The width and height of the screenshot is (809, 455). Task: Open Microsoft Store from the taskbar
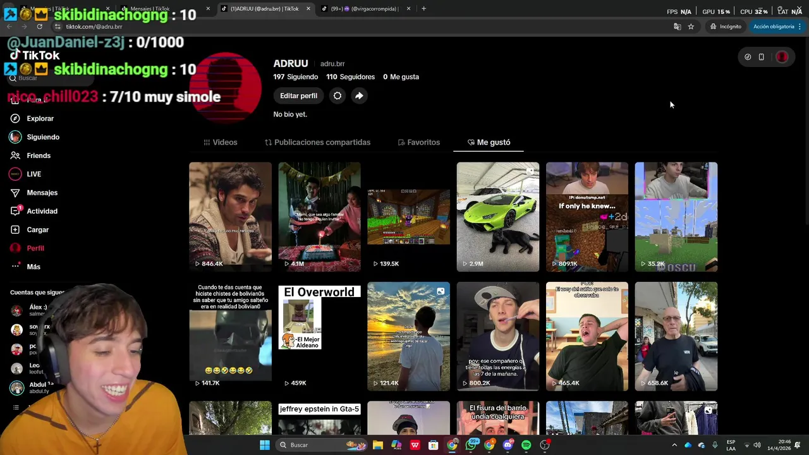[x=434, y=445]
